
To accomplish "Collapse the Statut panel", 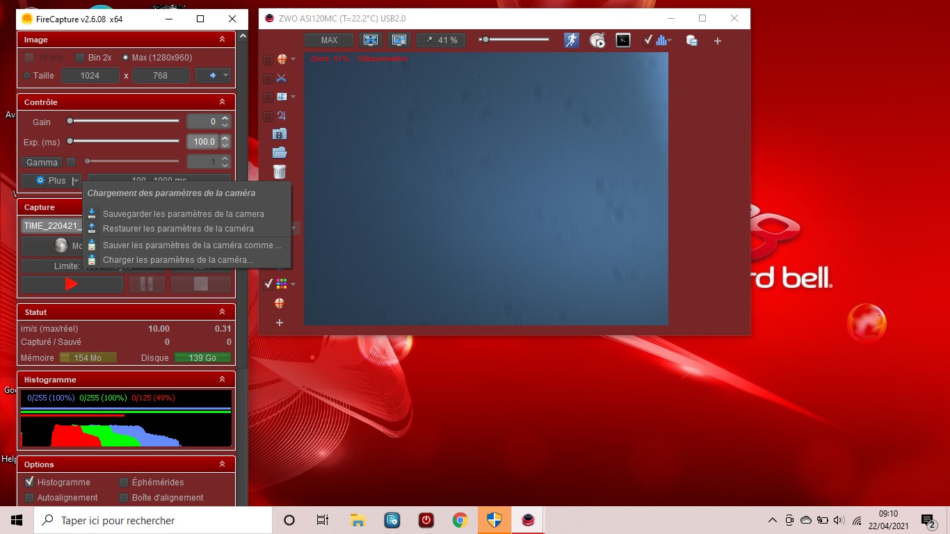I will 222,312.
